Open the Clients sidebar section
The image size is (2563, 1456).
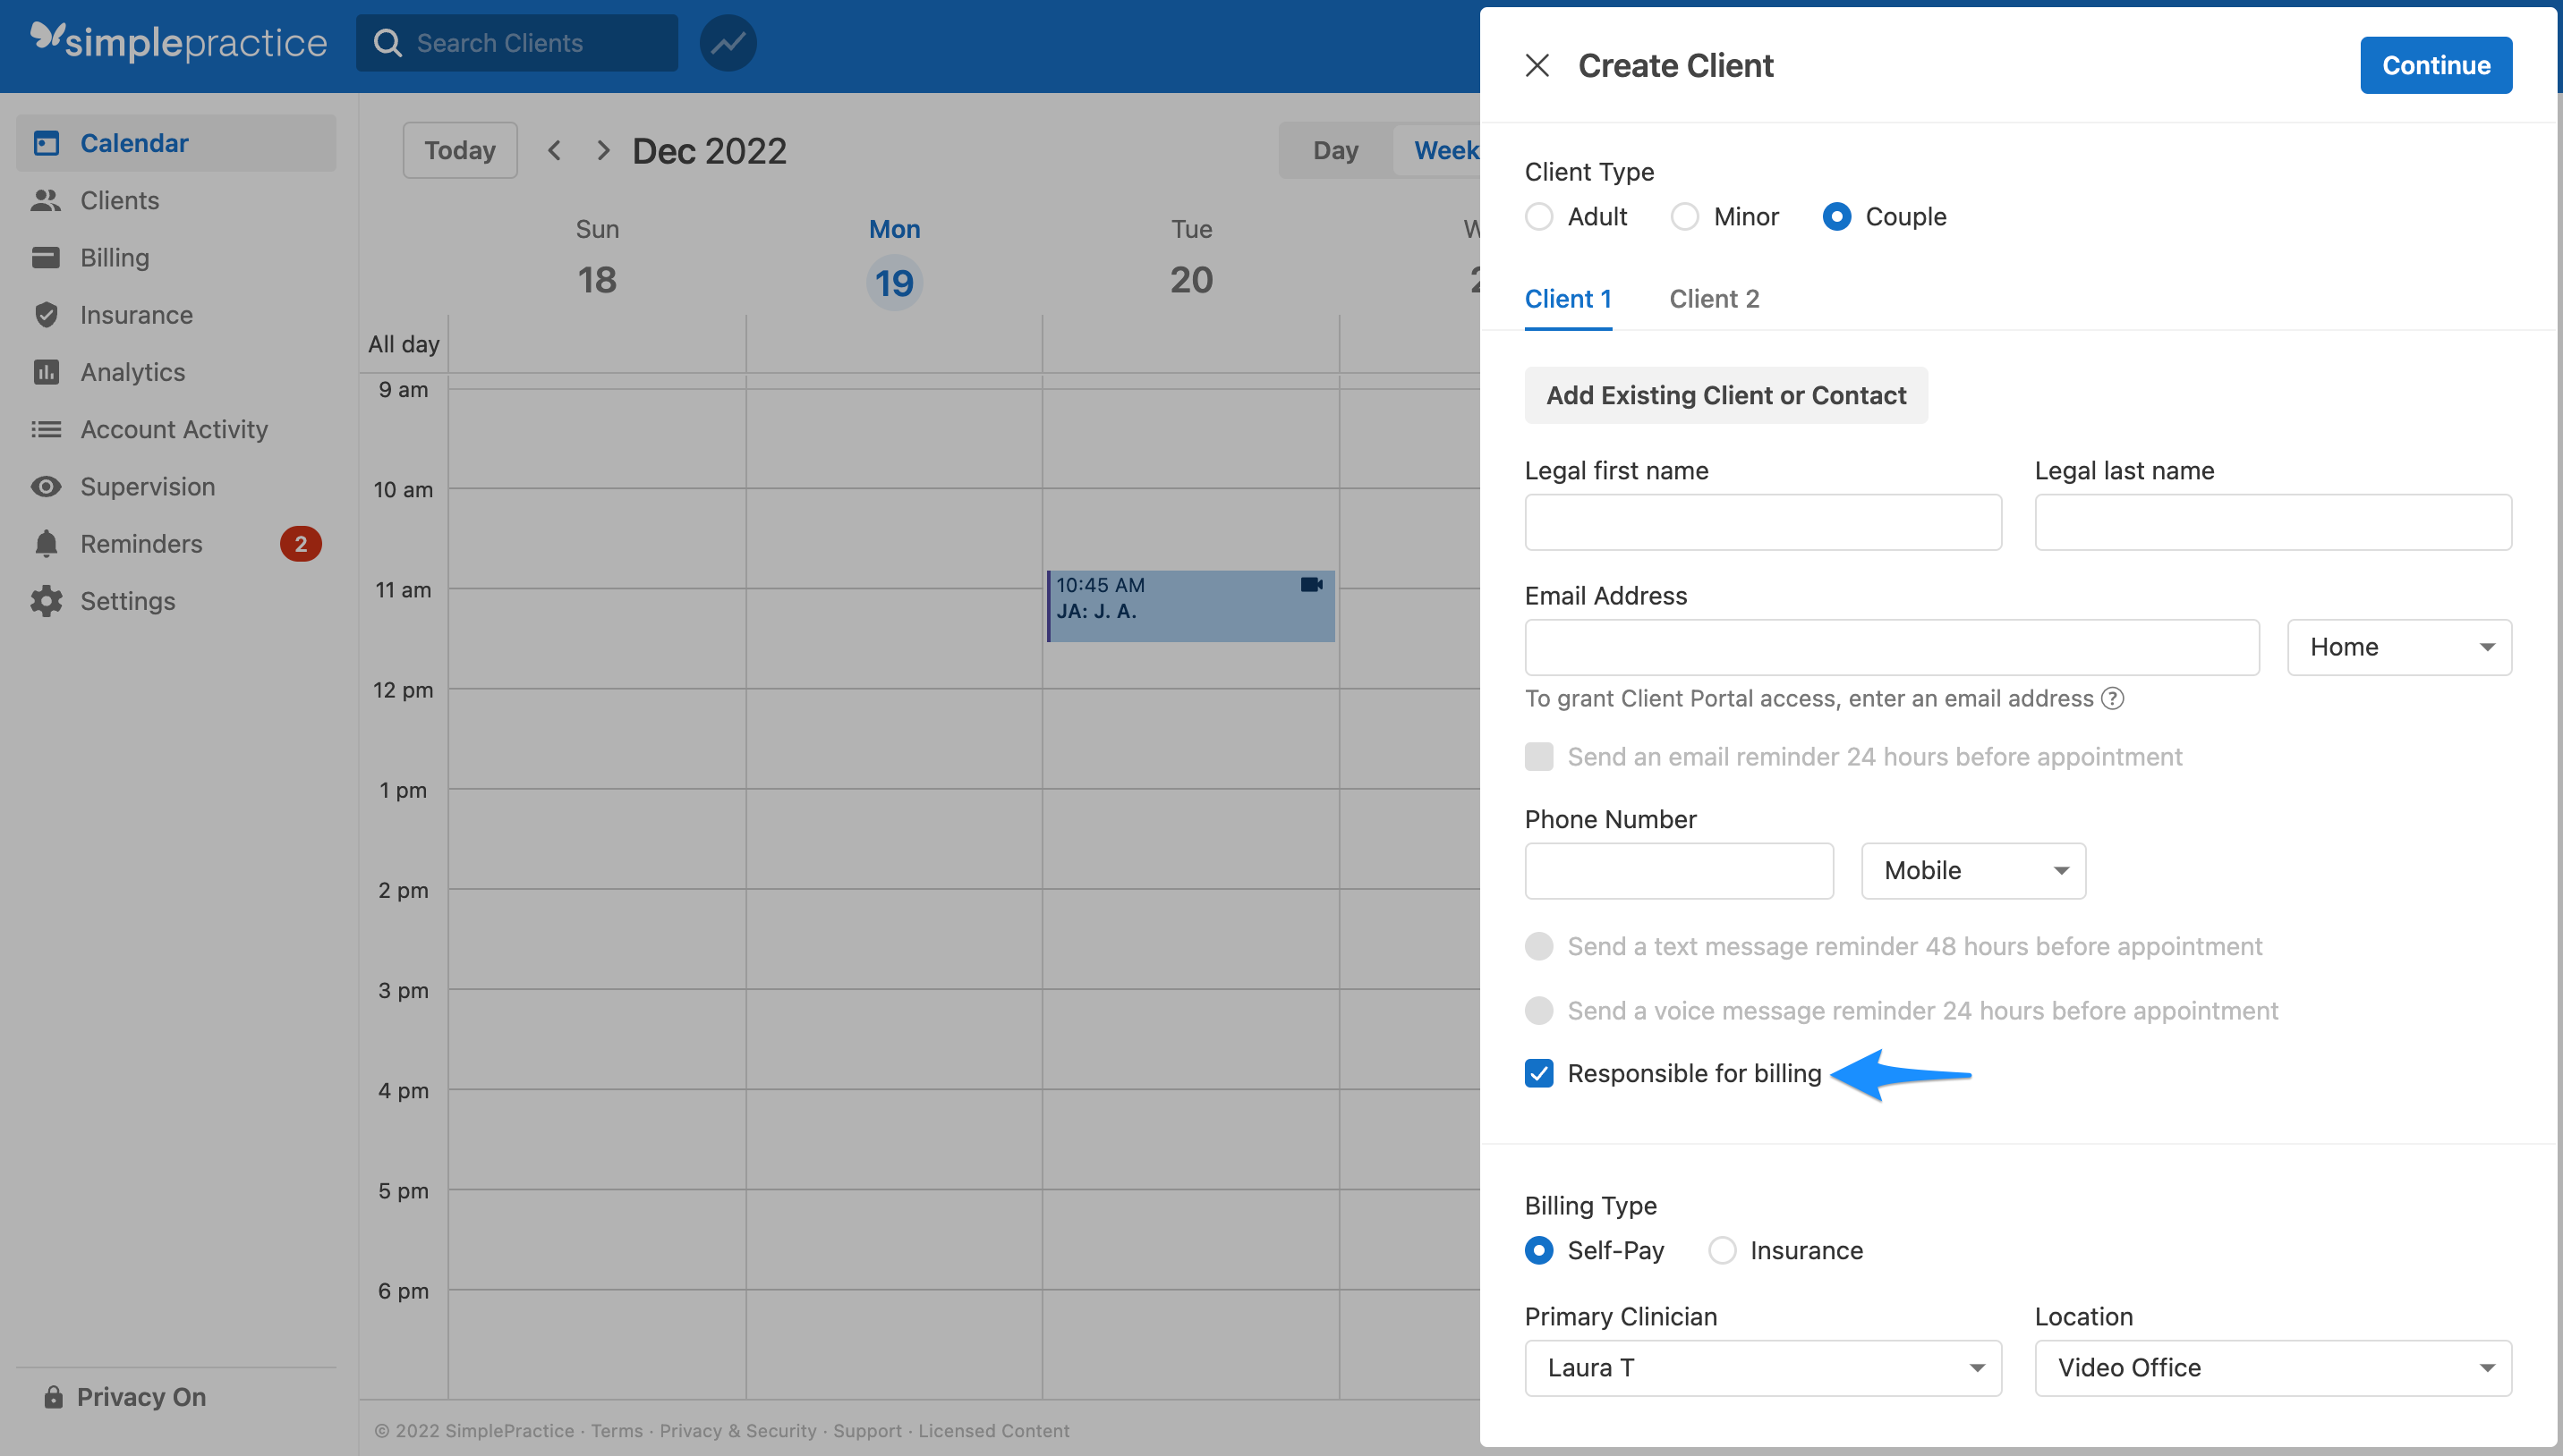[118, 200]
